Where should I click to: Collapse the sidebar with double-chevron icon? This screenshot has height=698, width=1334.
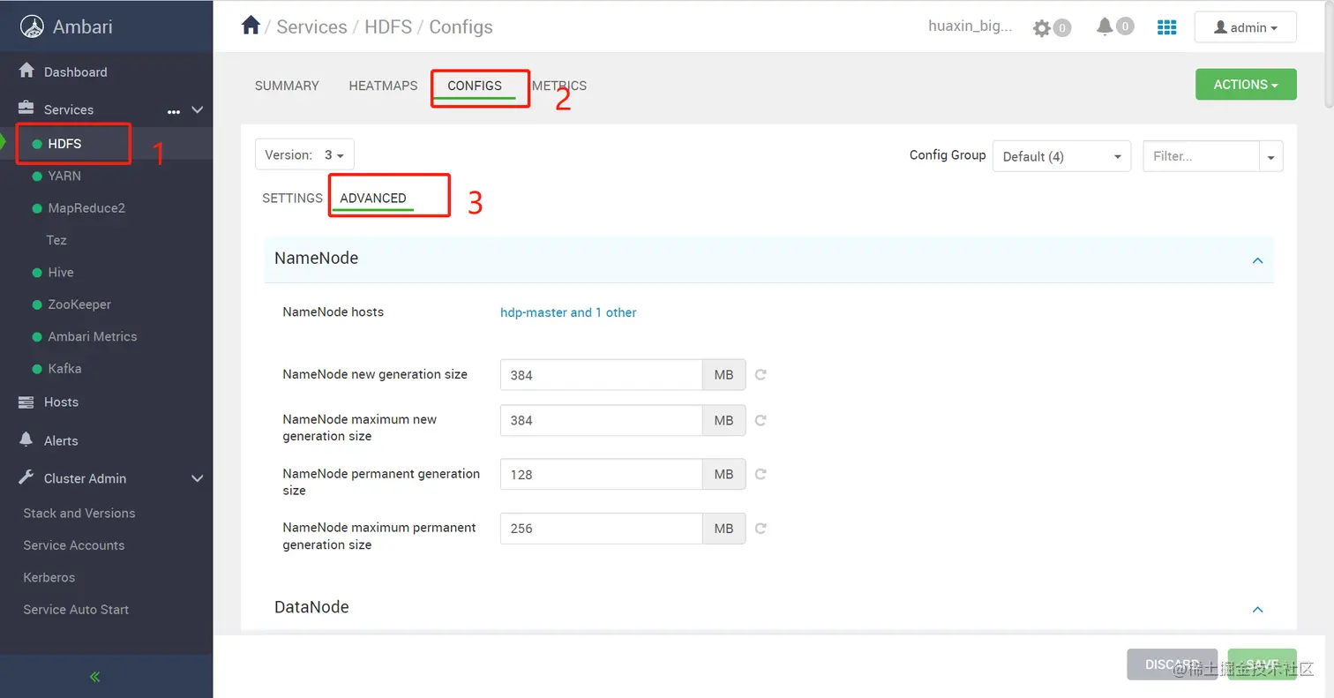pos(94,677)
